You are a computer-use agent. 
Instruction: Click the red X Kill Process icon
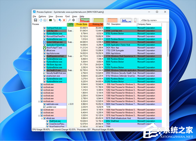click(x=64, y=20)
